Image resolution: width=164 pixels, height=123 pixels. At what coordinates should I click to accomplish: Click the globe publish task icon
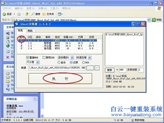pyautogui.click(x=8, y=46)
